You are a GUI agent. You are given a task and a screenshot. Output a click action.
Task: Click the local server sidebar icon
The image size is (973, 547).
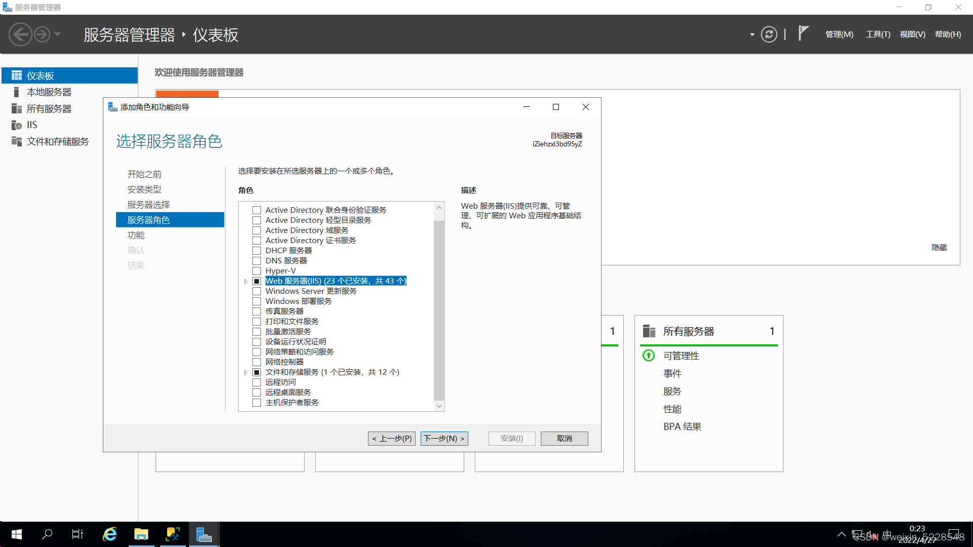16,92
